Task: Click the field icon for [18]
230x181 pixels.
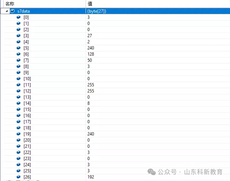Action: pyautogui.click(x=19, y=128)
